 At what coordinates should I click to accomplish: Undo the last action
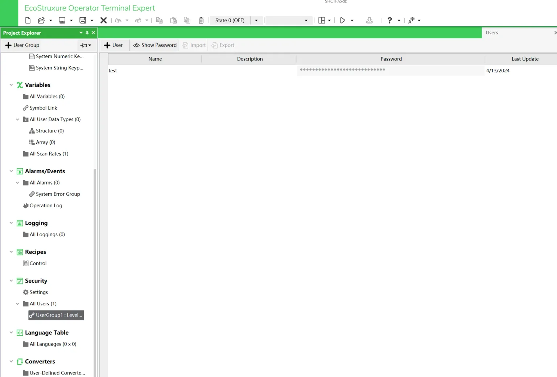(x=118, y=20)
